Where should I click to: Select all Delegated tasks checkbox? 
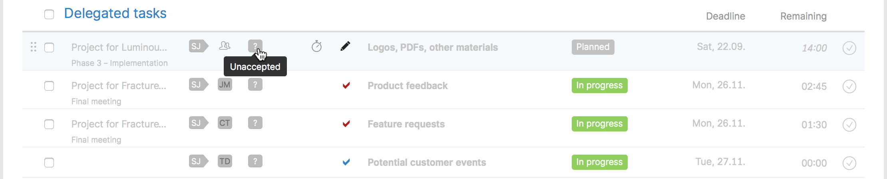pos(49,14)
